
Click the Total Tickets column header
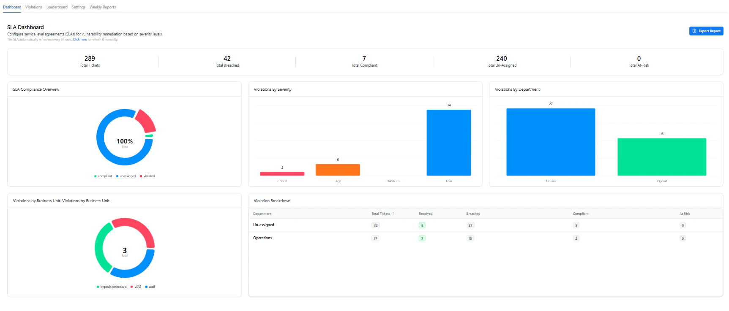[x=381, y=214]
